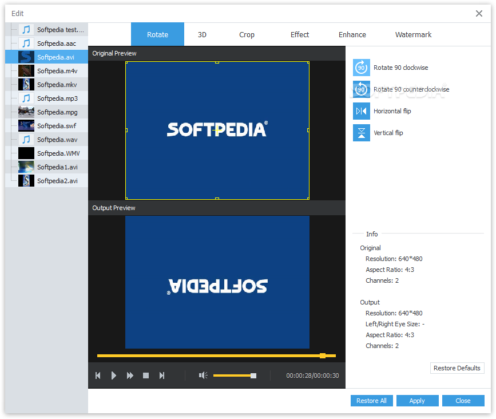Select the Softpedia.WMV file name
This screenshot has height=419, width=496.
58,153
